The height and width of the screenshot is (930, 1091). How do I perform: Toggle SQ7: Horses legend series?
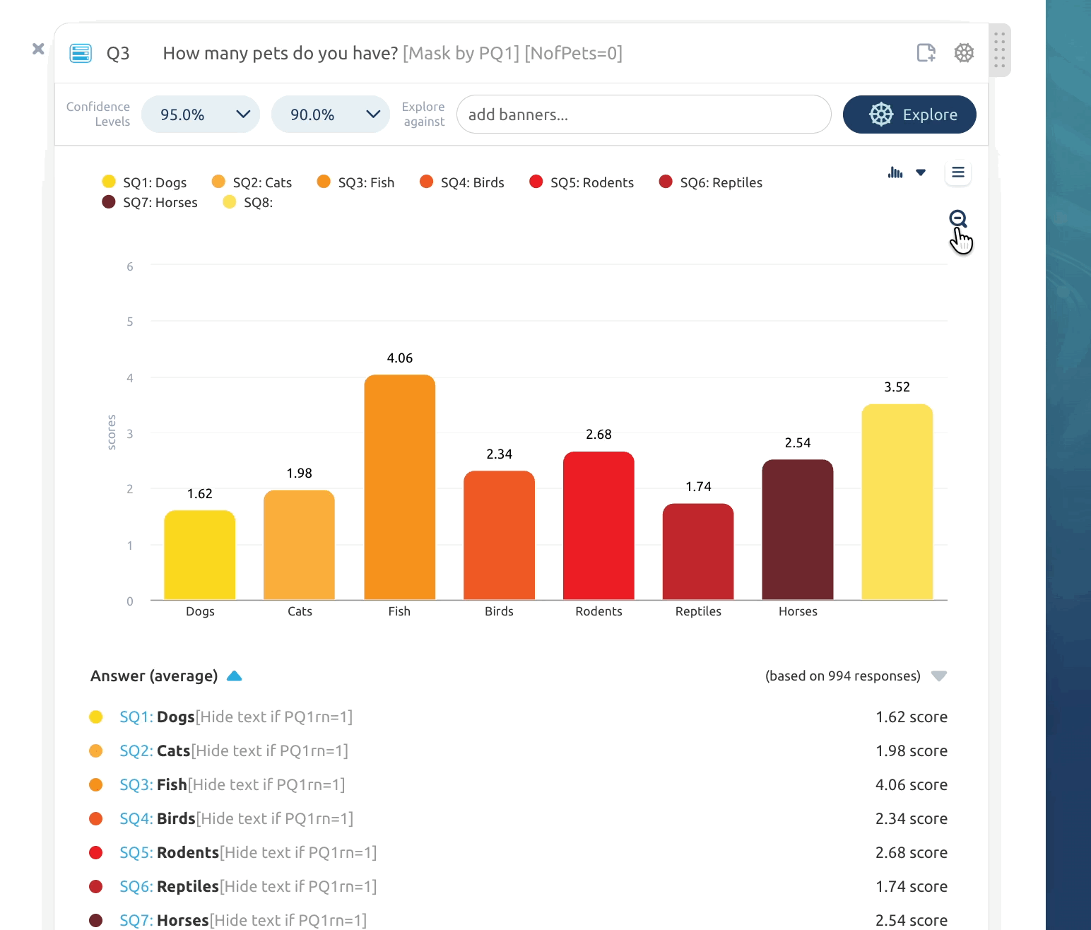pyautogui.click(x=150, y=202)
